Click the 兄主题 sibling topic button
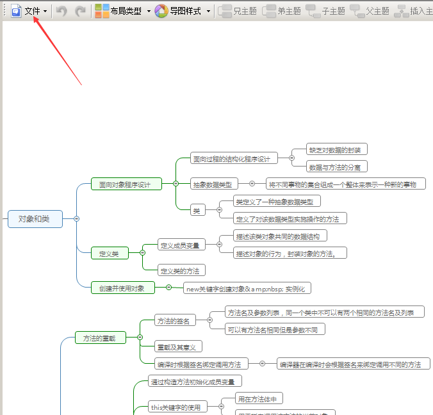 pos(238,11)
